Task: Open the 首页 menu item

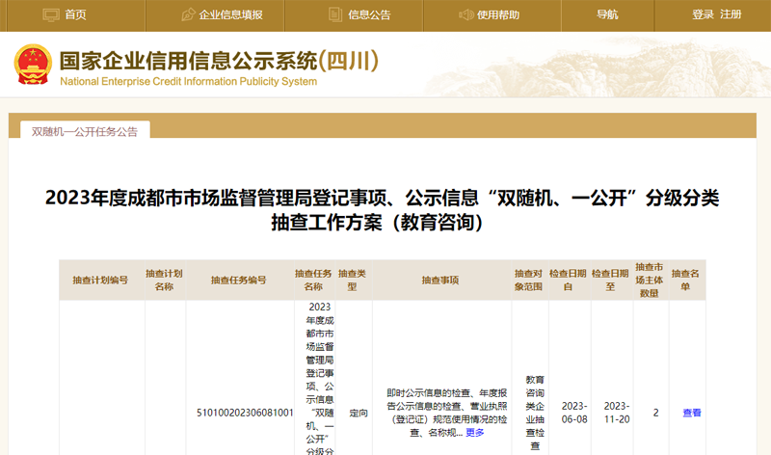Action: [x=75, y=14]
